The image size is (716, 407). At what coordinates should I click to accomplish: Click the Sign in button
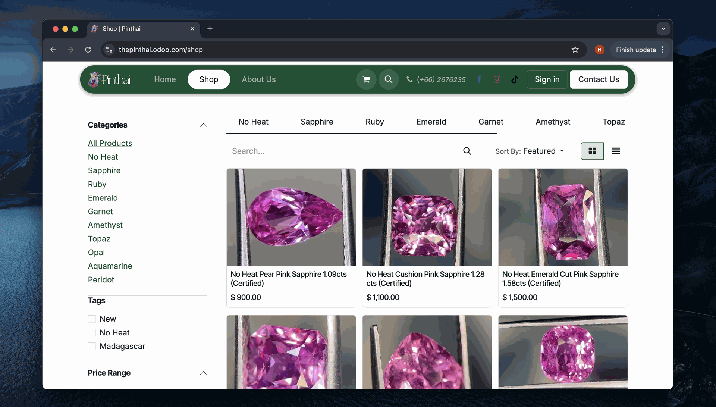point(547,79)
